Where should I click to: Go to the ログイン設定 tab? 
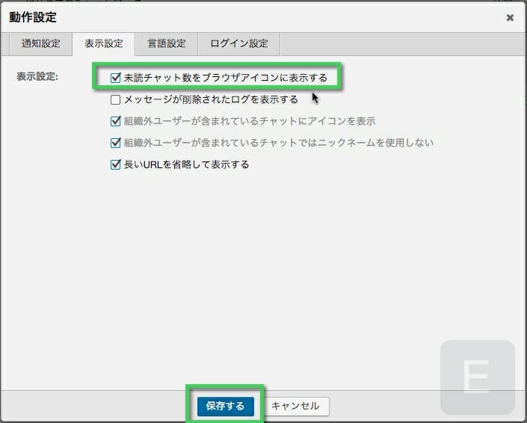(239, 43)
